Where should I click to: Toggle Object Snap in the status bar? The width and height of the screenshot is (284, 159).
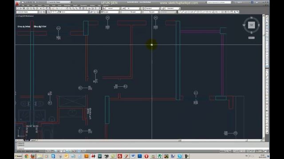61,151
